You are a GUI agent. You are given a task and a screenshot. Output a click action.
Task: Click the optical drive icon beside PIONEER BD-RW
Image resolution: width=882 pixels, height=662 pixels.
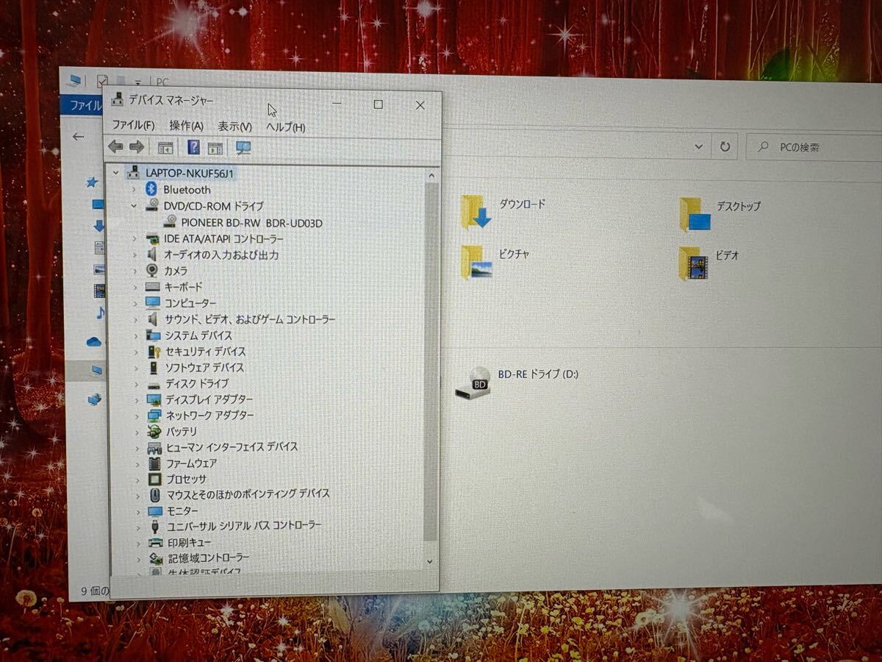(170, 221)
